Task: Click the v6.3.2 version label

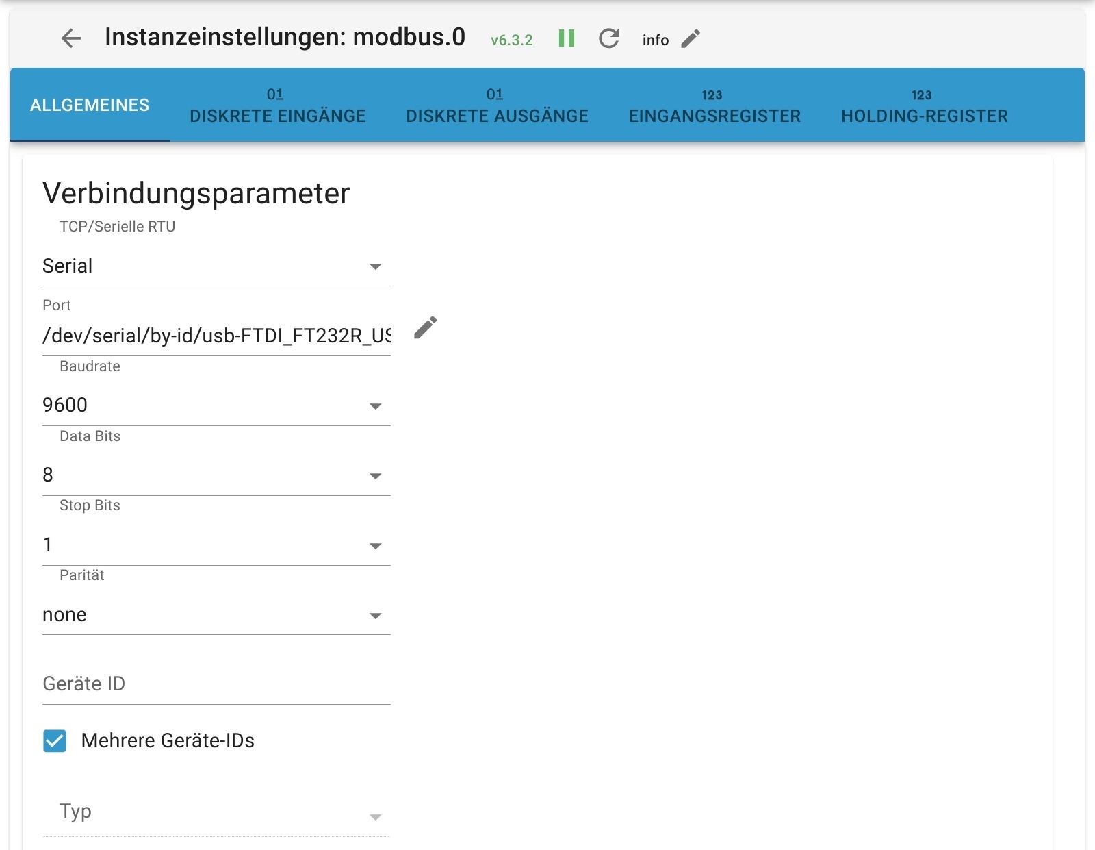Action: (511, 40)
